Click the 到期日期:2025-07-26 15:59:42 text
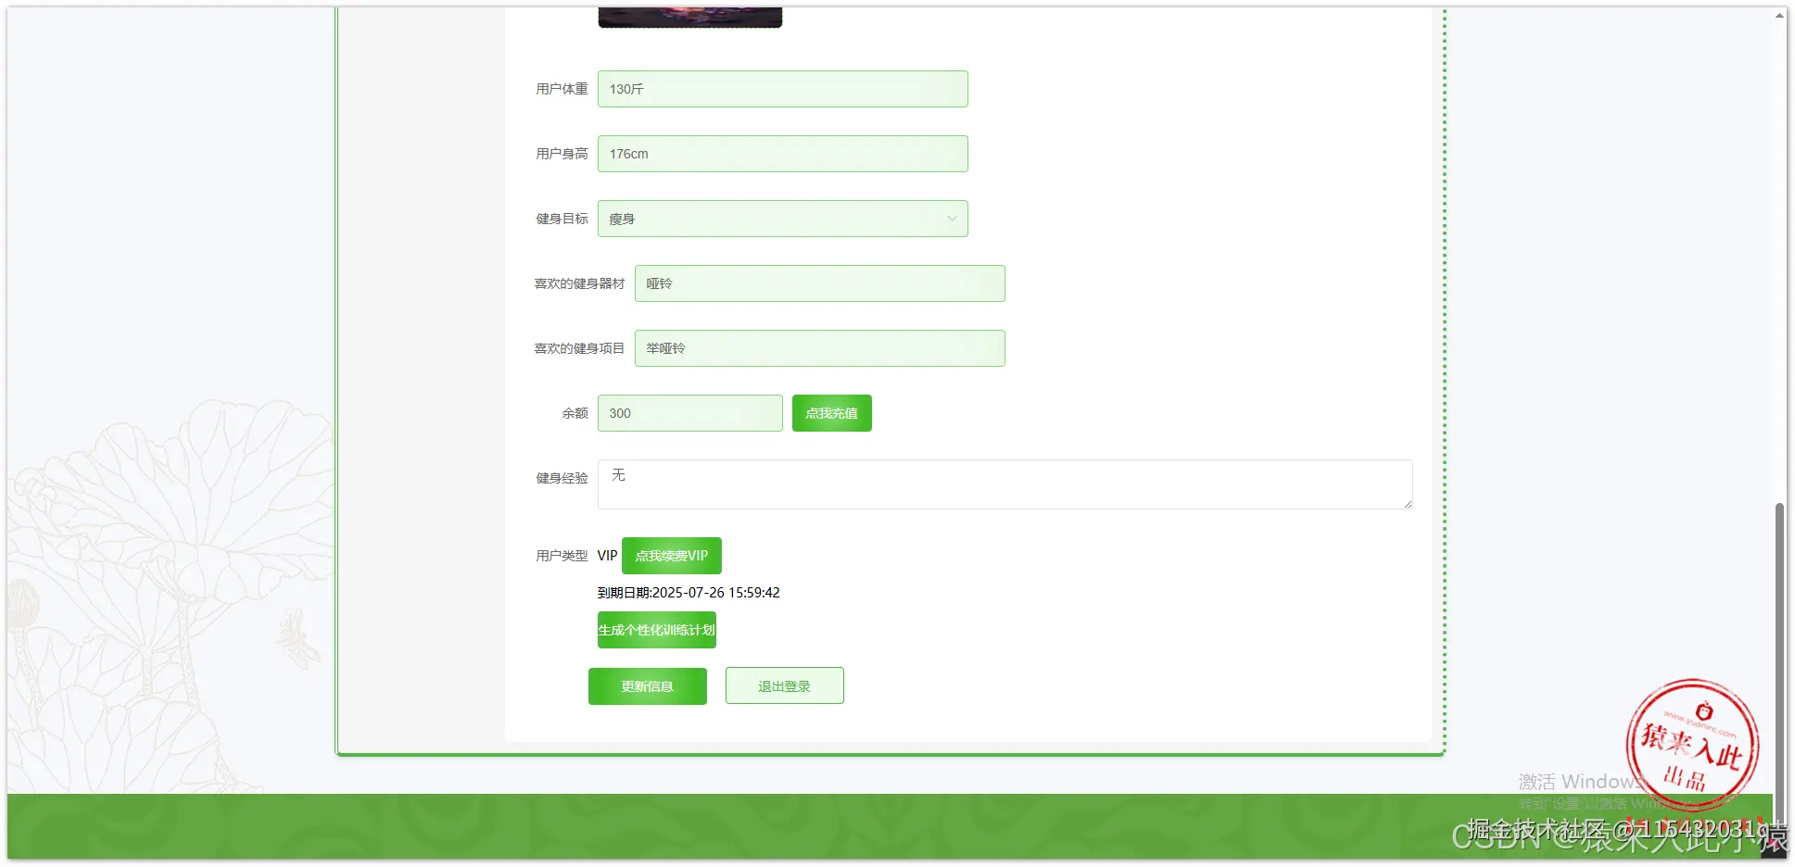The image size is (1795, 867). tap(689, 593)
